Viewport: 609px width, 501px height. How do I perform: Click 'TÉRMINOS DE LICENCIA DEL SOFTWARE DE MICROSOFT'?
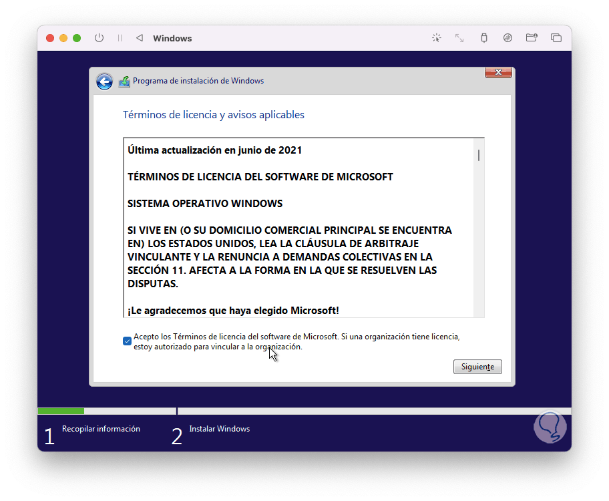coord(260,177)
